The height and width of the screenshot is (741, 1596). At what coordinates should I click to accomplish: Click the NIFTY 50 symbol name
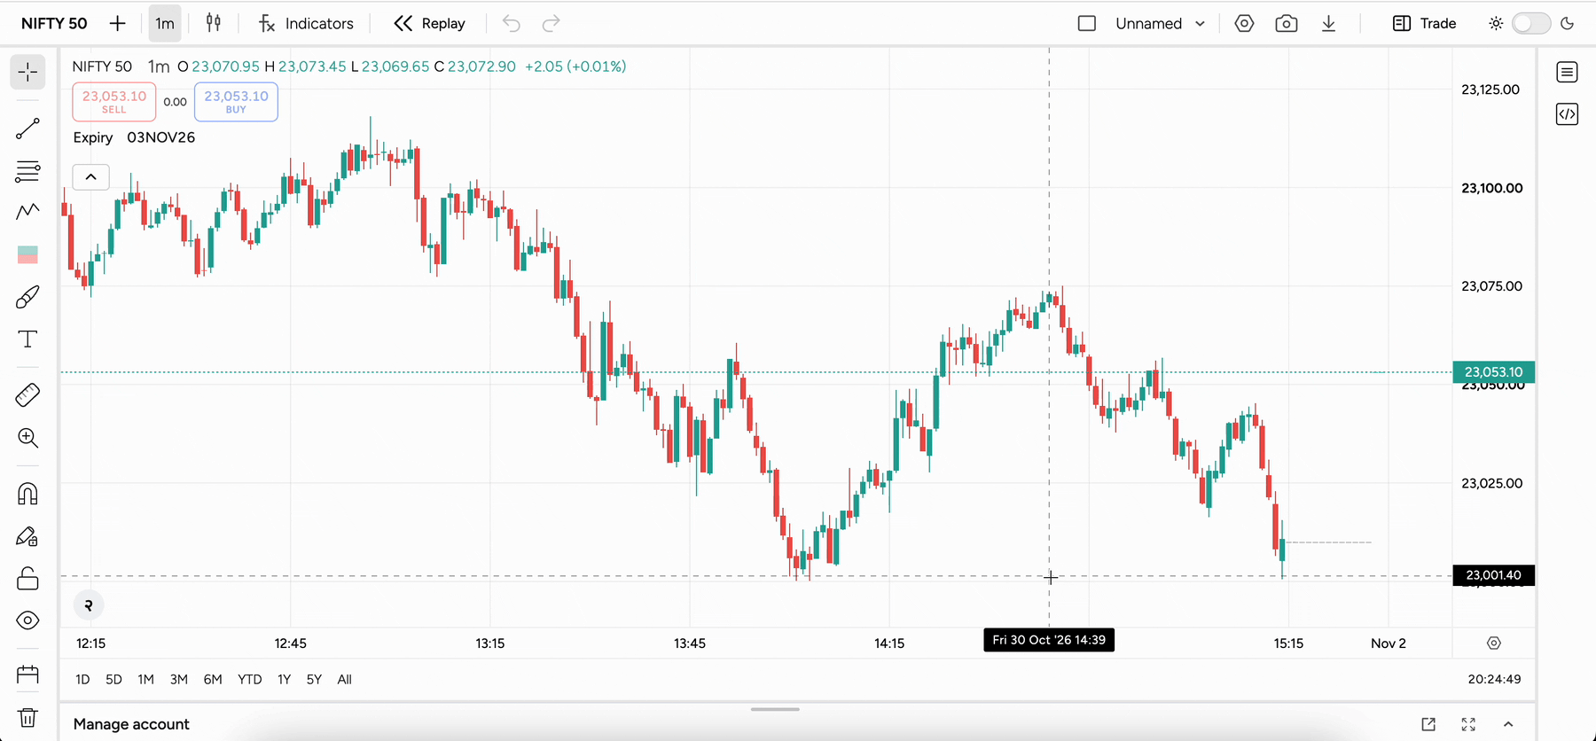(x=54, y=24)
